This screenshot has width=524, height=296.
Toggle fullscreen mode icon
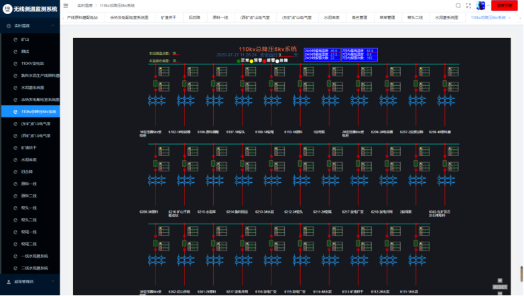point(469,5)
